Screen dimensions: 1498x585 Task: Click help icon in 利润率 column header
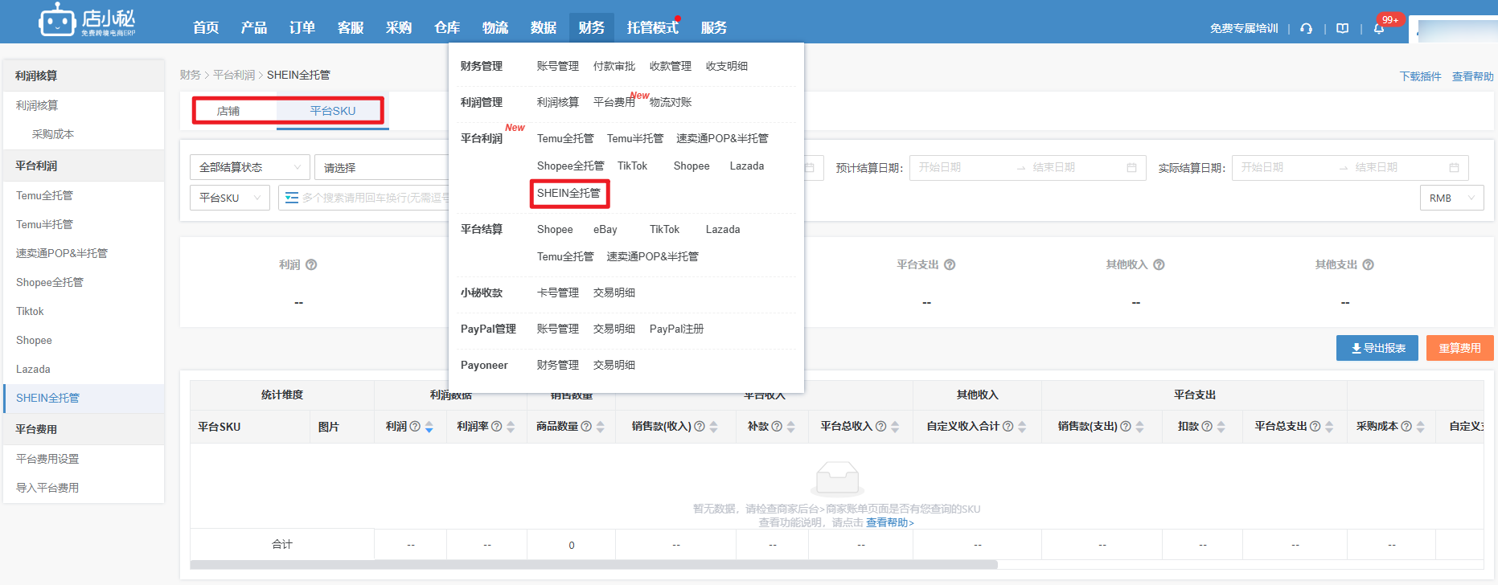pos(496,427)
